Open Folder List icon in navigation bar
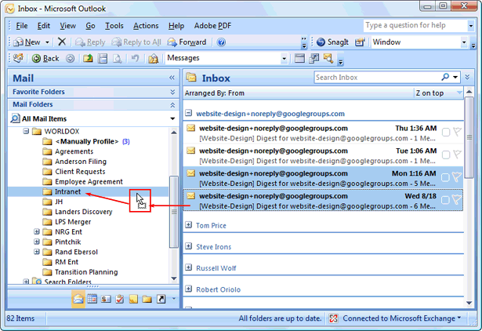 click(147, 299)
